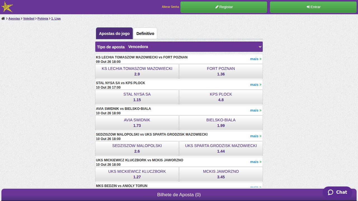Switch to Apostas do jogo tab
Image resolution: width=358 pixels, height=201 pixels.
pos(114,33)
